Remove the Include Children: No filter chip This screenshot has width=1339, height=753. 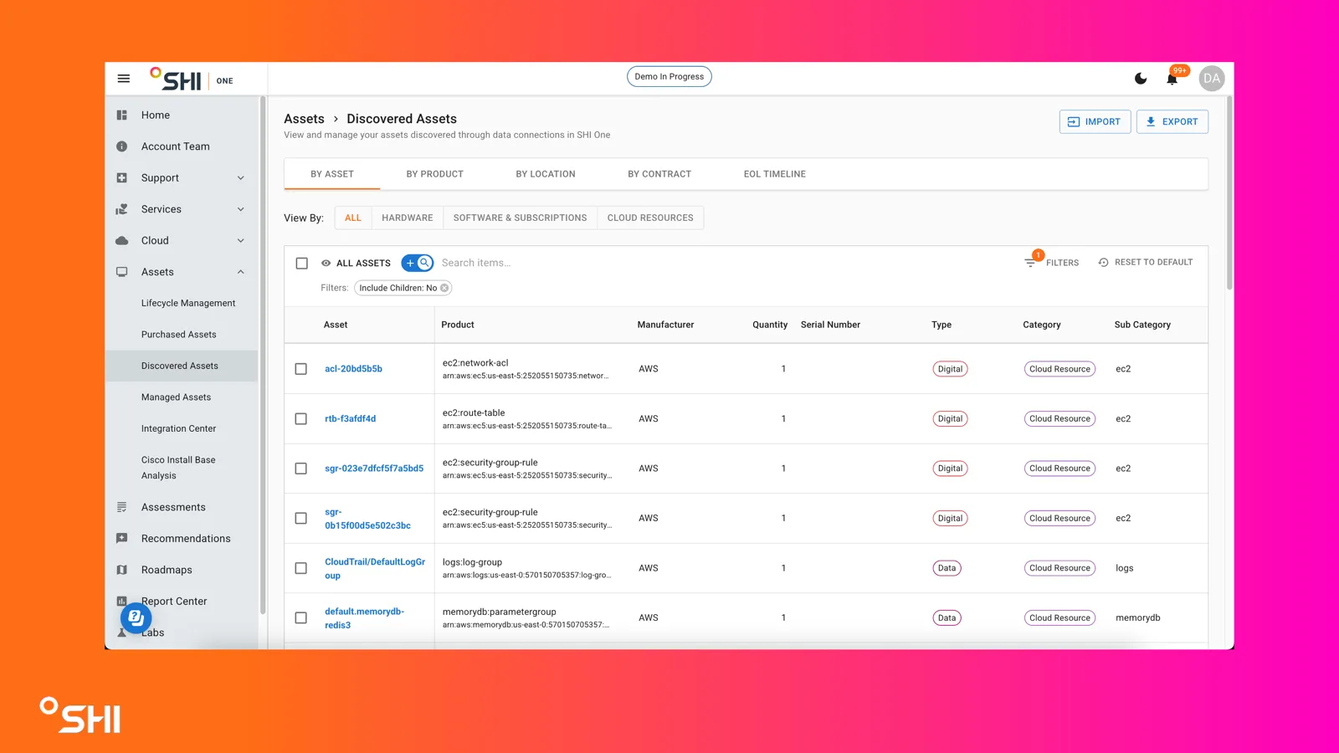(444, 288)
